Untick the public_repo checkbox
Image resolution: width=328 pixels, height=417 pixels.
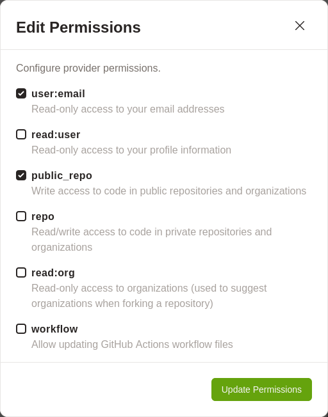[x=21, y=175]
